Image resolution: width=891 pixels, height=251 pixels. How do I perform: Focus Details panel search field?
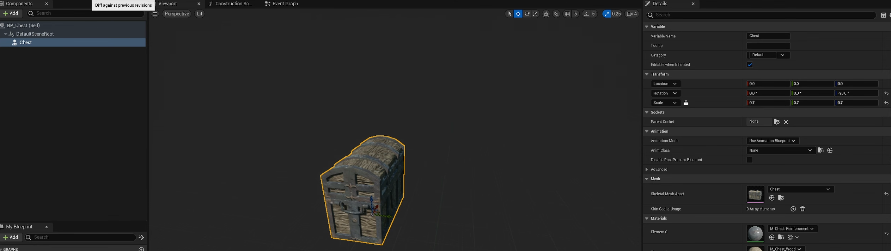point(761,15)
